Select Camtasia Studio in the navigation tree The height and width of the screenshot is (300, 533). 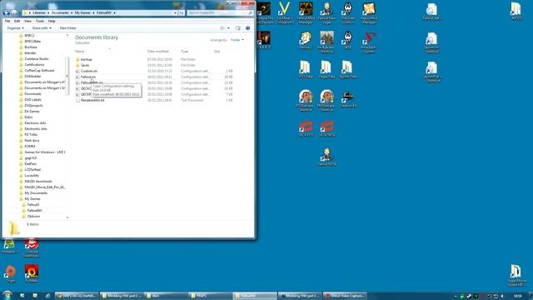[37, 59]
